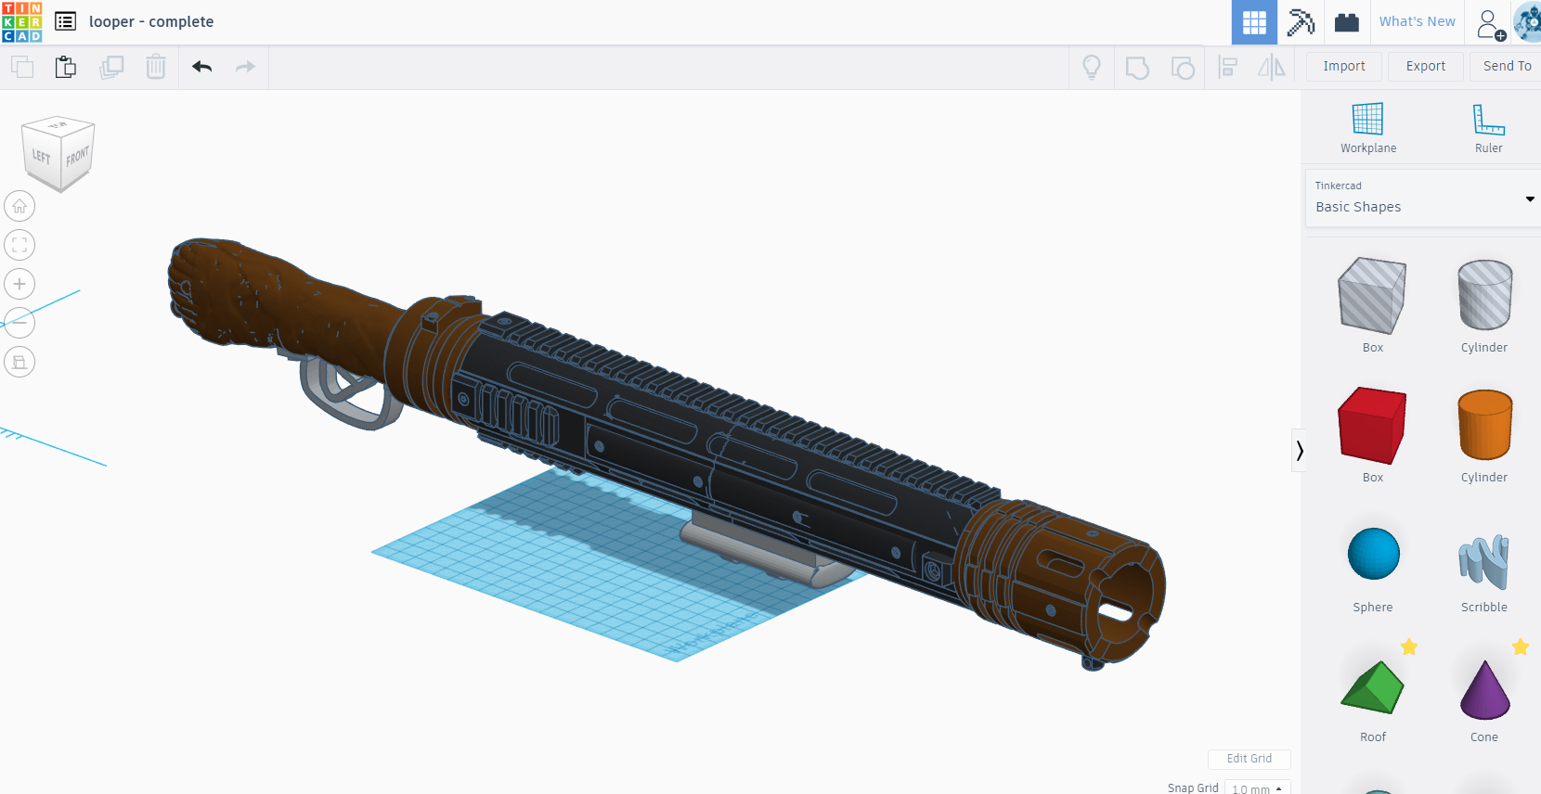The height and width of the screenshot is (794, 1541).
Task: Switch to the 3D design grid view
Action: [x=1254, y=22]
